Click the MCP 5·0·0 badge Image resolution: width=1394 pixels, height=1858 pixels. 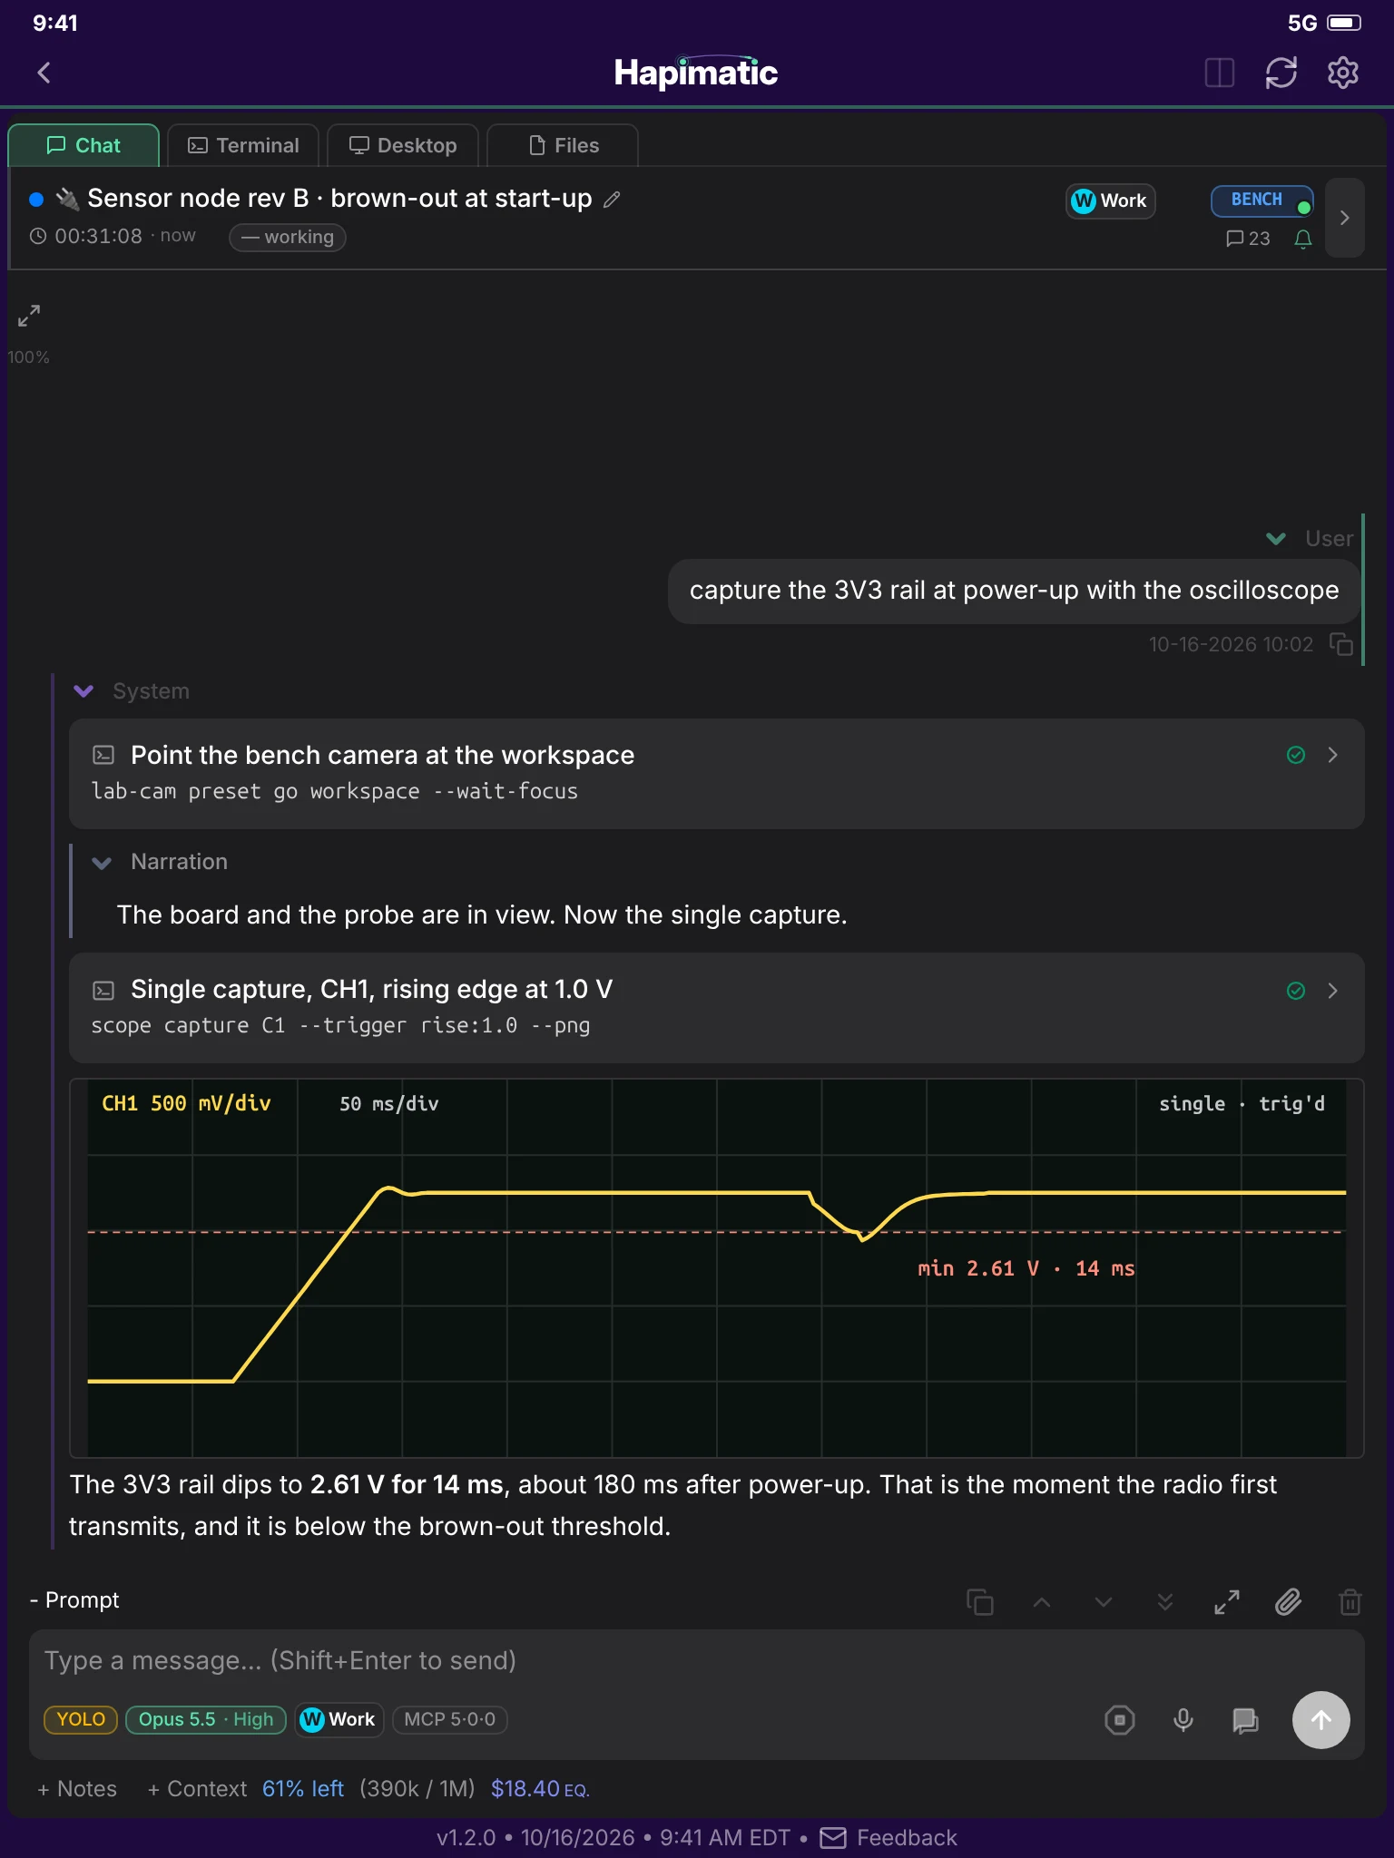point(450,1719)
